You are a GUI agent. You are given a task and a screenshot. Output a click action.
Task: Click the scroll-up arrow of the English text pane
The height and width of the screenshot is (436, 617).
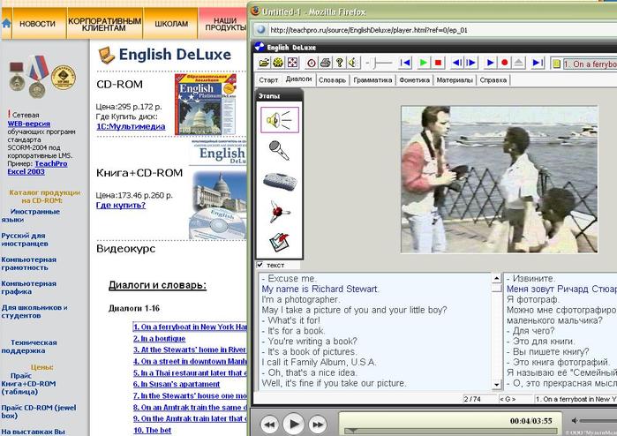497,278
